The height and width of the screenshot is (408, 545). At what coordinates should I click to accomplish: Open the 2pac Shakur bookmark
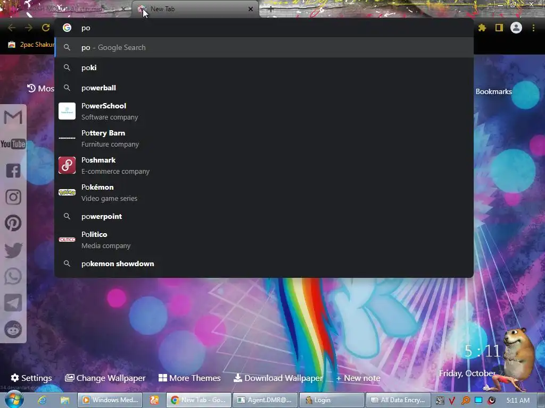point(31,45)
